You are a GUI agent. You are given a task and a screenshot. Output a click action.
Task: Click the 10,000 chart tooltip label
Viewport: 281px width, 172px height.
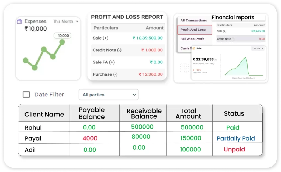(63, 35)
